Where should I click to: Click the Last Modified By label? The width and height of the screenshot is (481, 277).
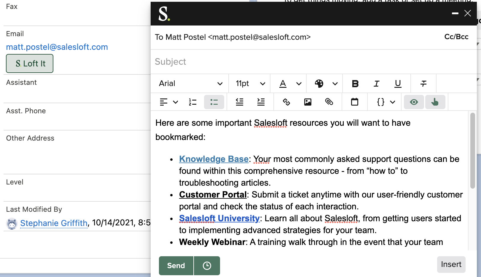coord(34,209)
